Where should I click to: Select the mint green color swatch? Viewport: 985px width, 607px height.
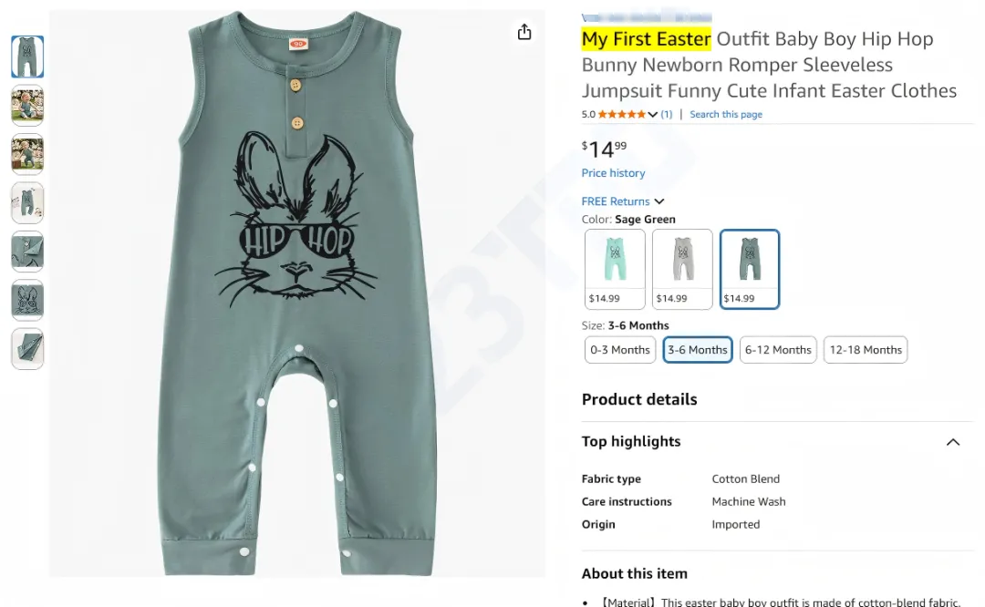pyautogui.click(x=616, y=269)
